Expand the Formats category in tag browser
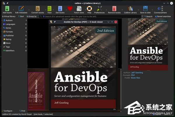Image resolution: width=175 pixels, height=117 pixels. (x=2, y=32)
